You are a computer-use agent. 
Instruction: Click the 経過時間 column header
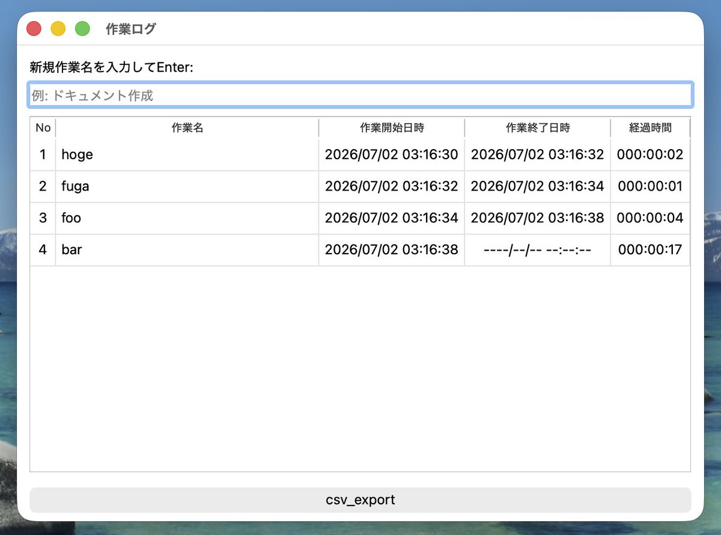(x=650, y=127)
